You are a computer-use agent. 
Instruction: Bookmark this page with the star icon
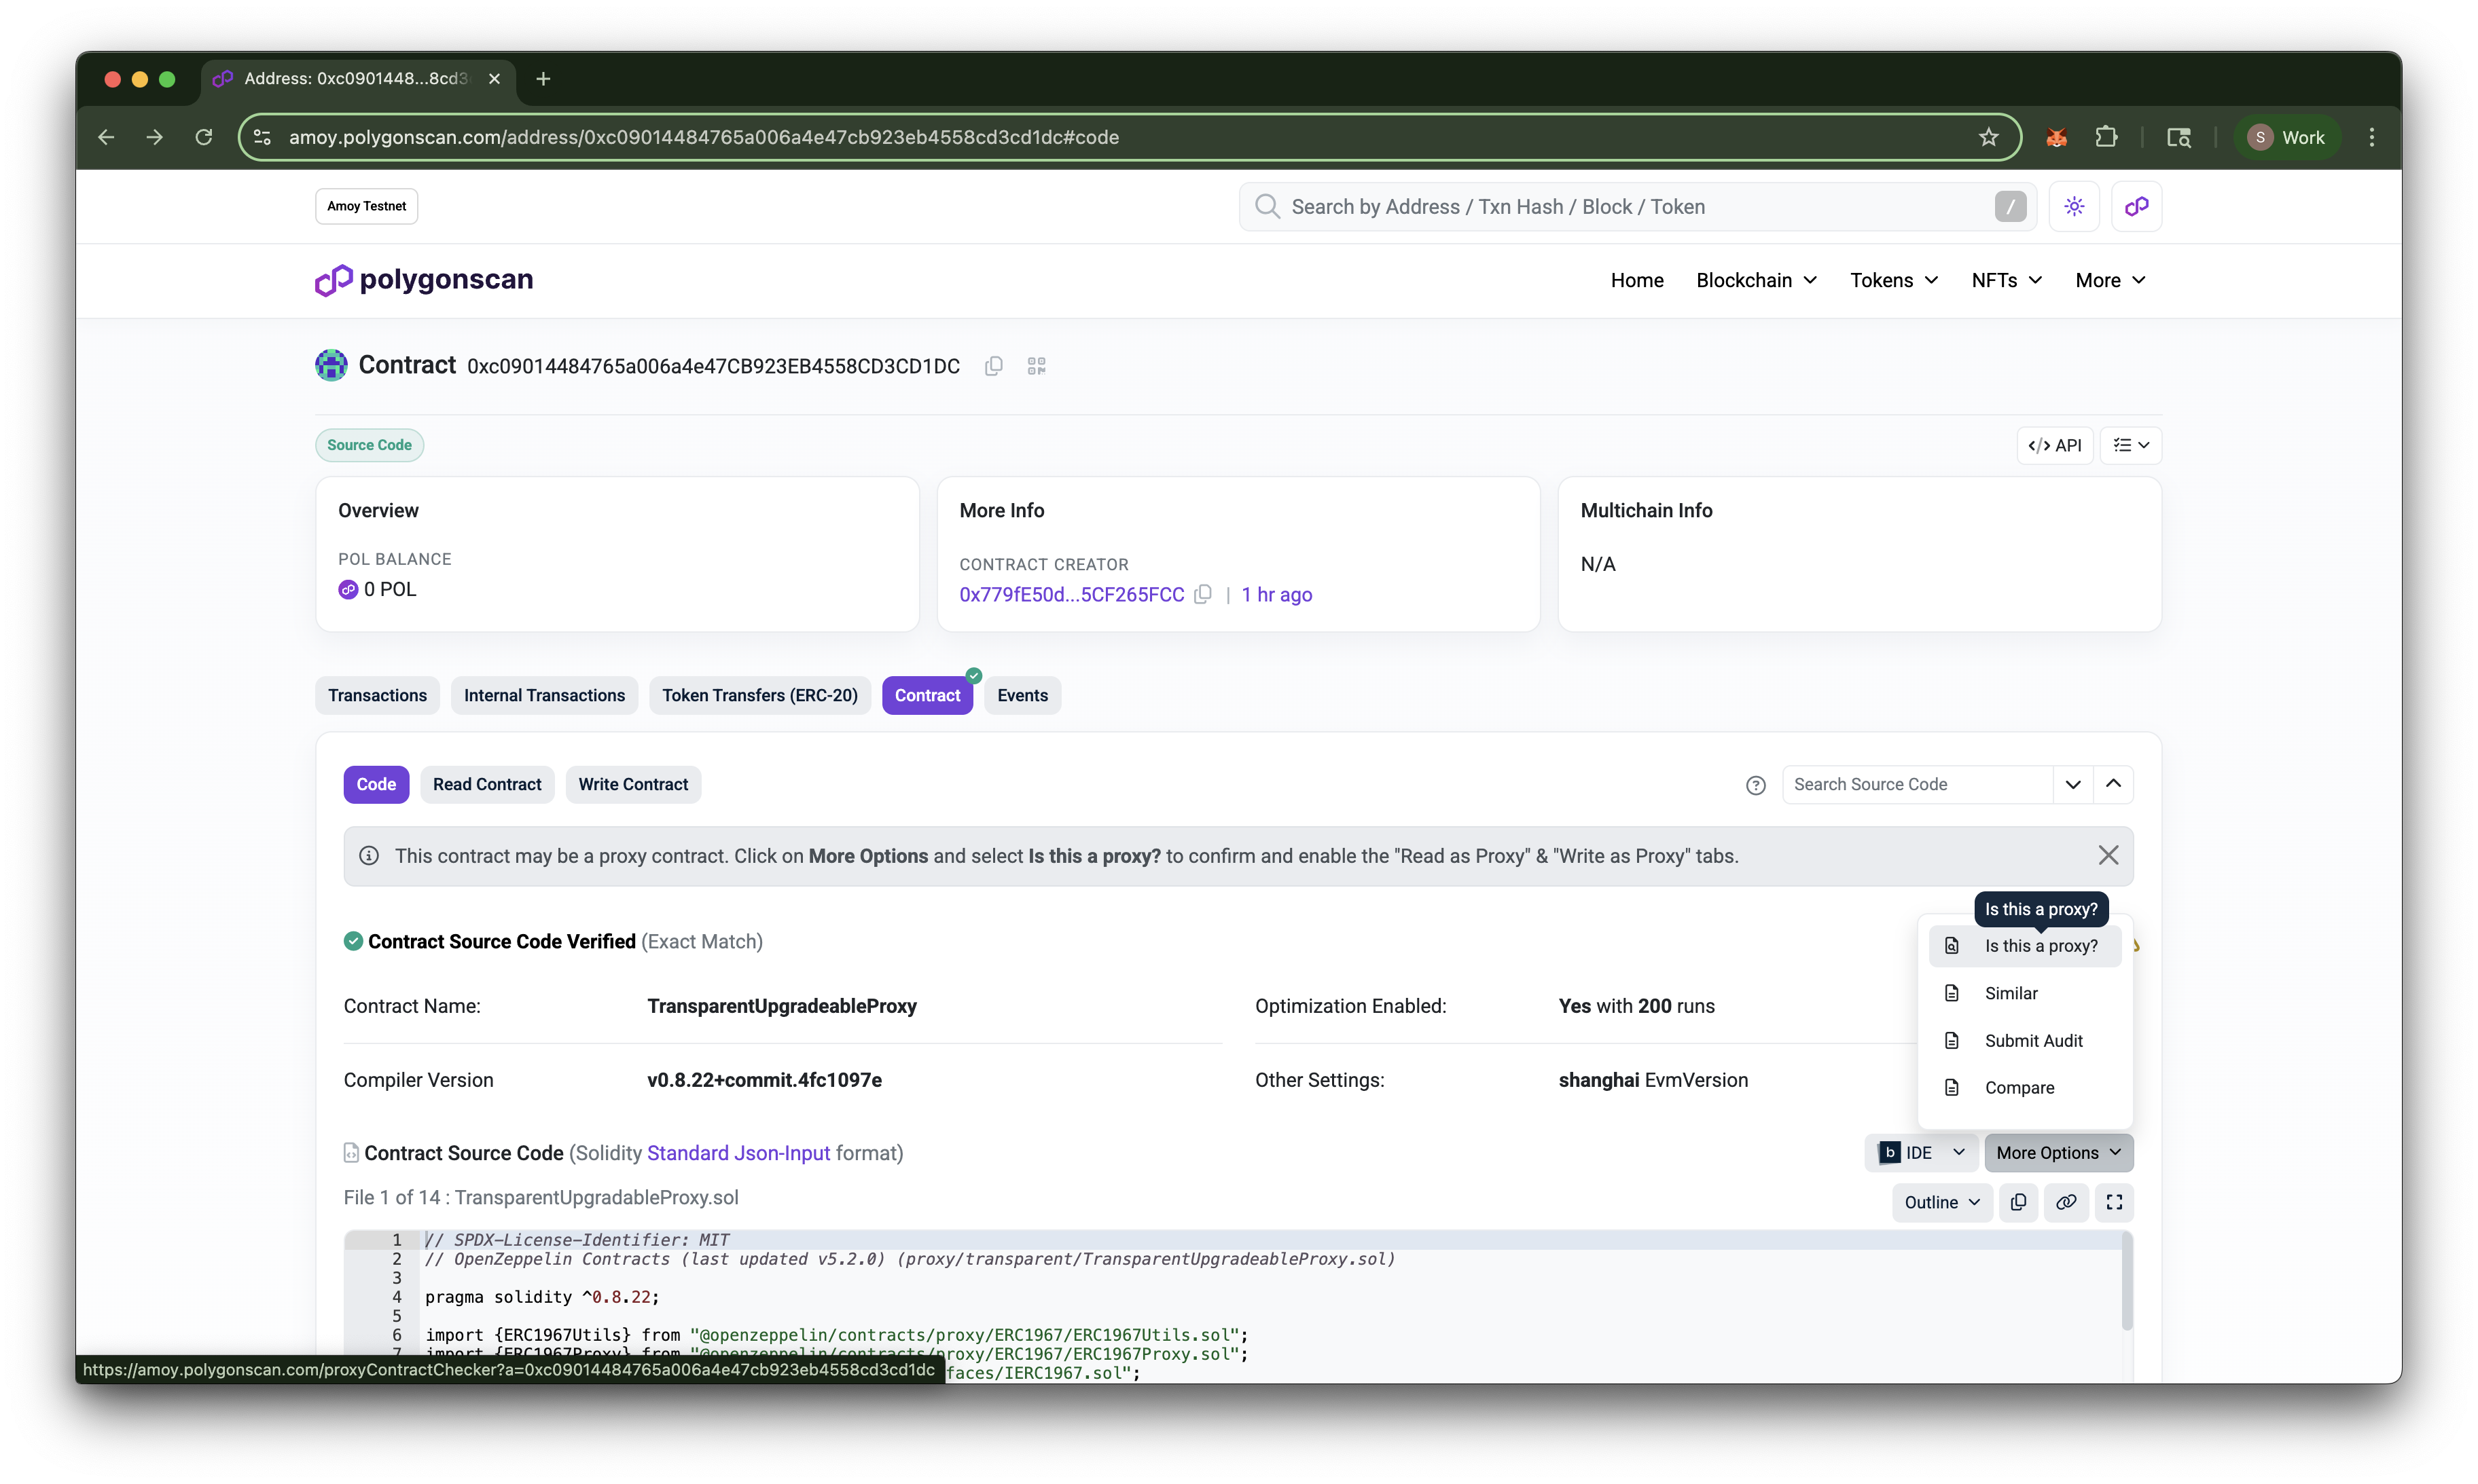[x=1988, y=137]
